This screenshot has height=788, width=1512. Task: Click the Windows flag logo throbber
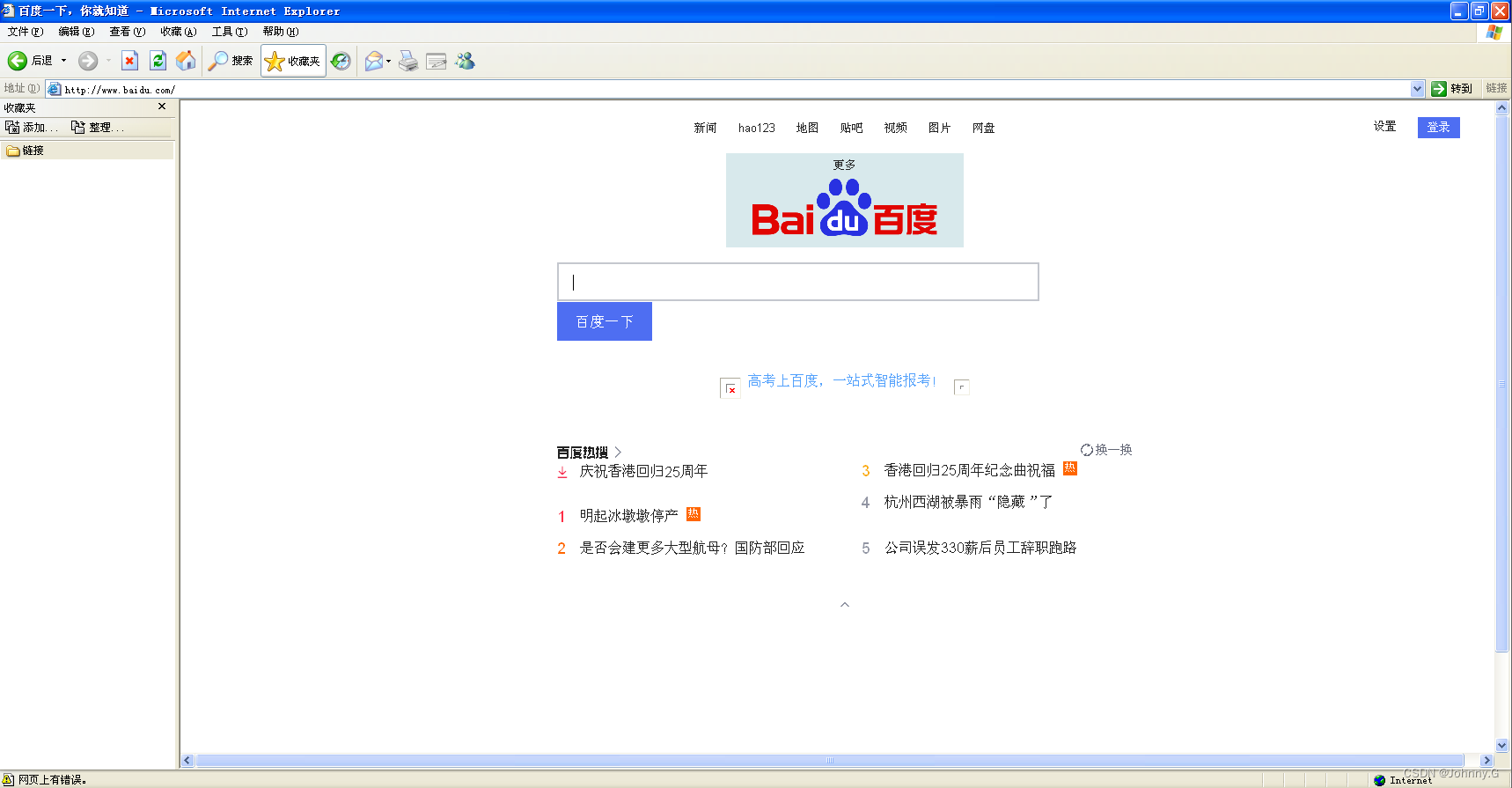tap(1494, 32)
